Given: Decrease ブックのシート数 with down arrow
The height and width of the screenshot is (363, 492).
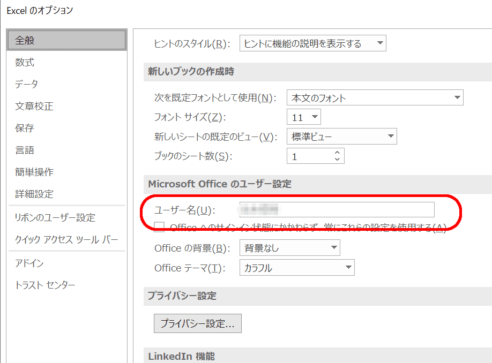Looking at the screenshot, I should pos(337,159).
